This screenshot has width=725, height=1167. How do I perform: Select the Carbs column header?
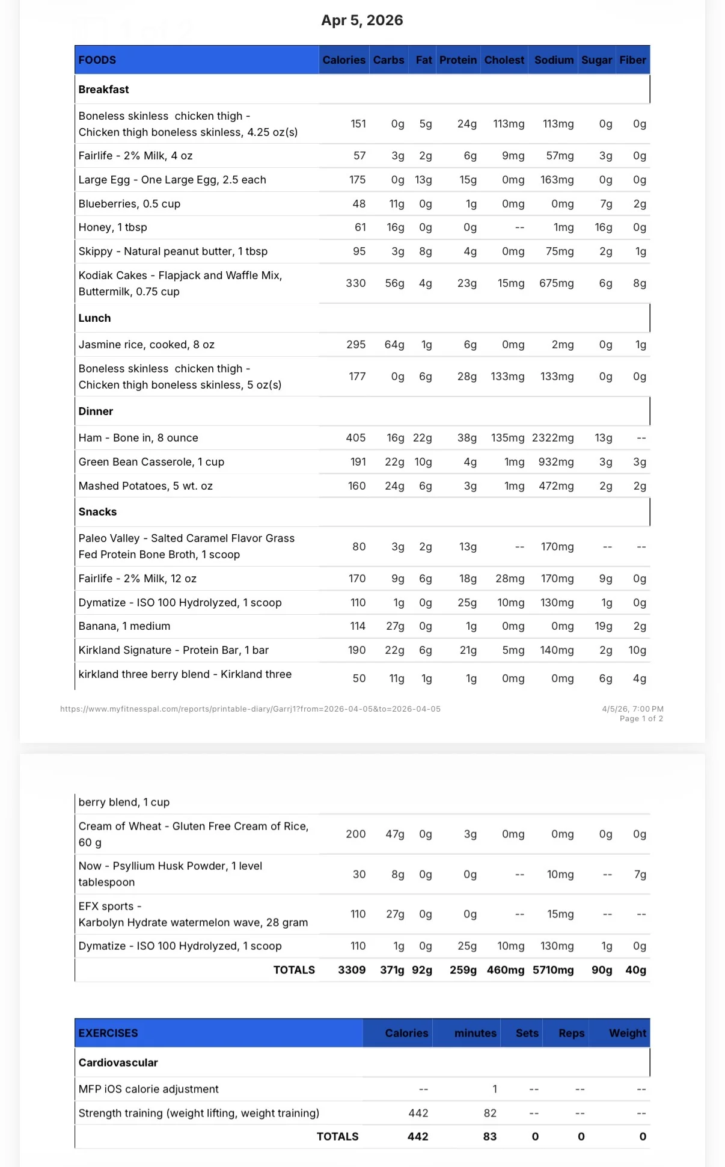click(389, 60)
